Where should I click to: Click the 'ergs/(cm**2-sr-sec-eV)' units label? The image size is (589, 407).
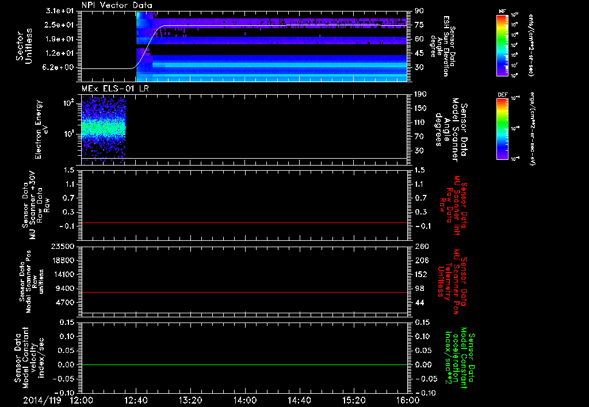tap(532, 128)
